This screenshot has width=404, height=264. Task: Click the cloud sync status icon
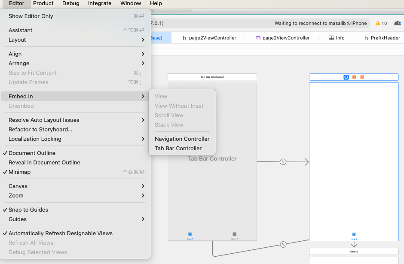397,23
